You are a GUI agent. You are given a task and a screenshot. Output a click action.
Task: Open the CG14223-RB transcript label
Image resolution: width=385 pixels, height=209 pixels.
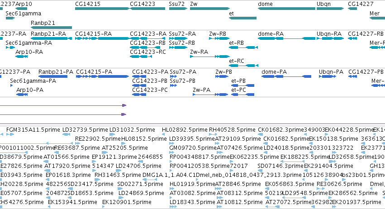click(x=147, y=43)
